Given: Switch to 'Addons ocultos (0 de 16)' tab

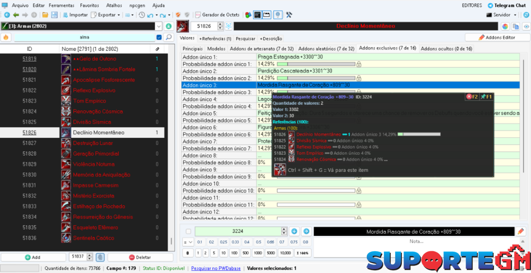Looking at the screenshot, I should coord(446,48).
